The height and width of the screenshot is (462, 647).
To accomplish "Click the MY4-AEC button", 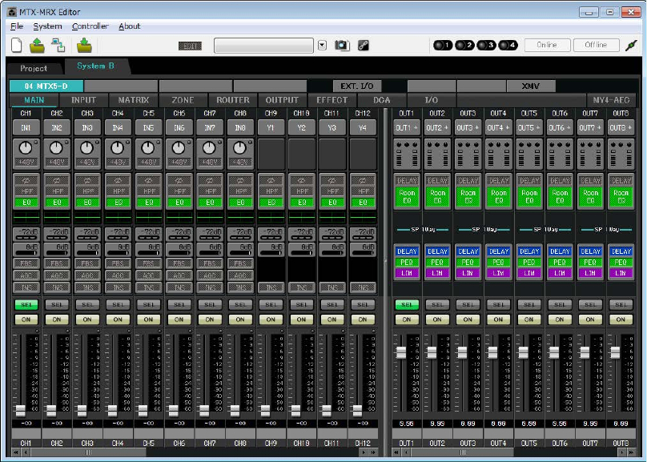I will pos(611,100).
